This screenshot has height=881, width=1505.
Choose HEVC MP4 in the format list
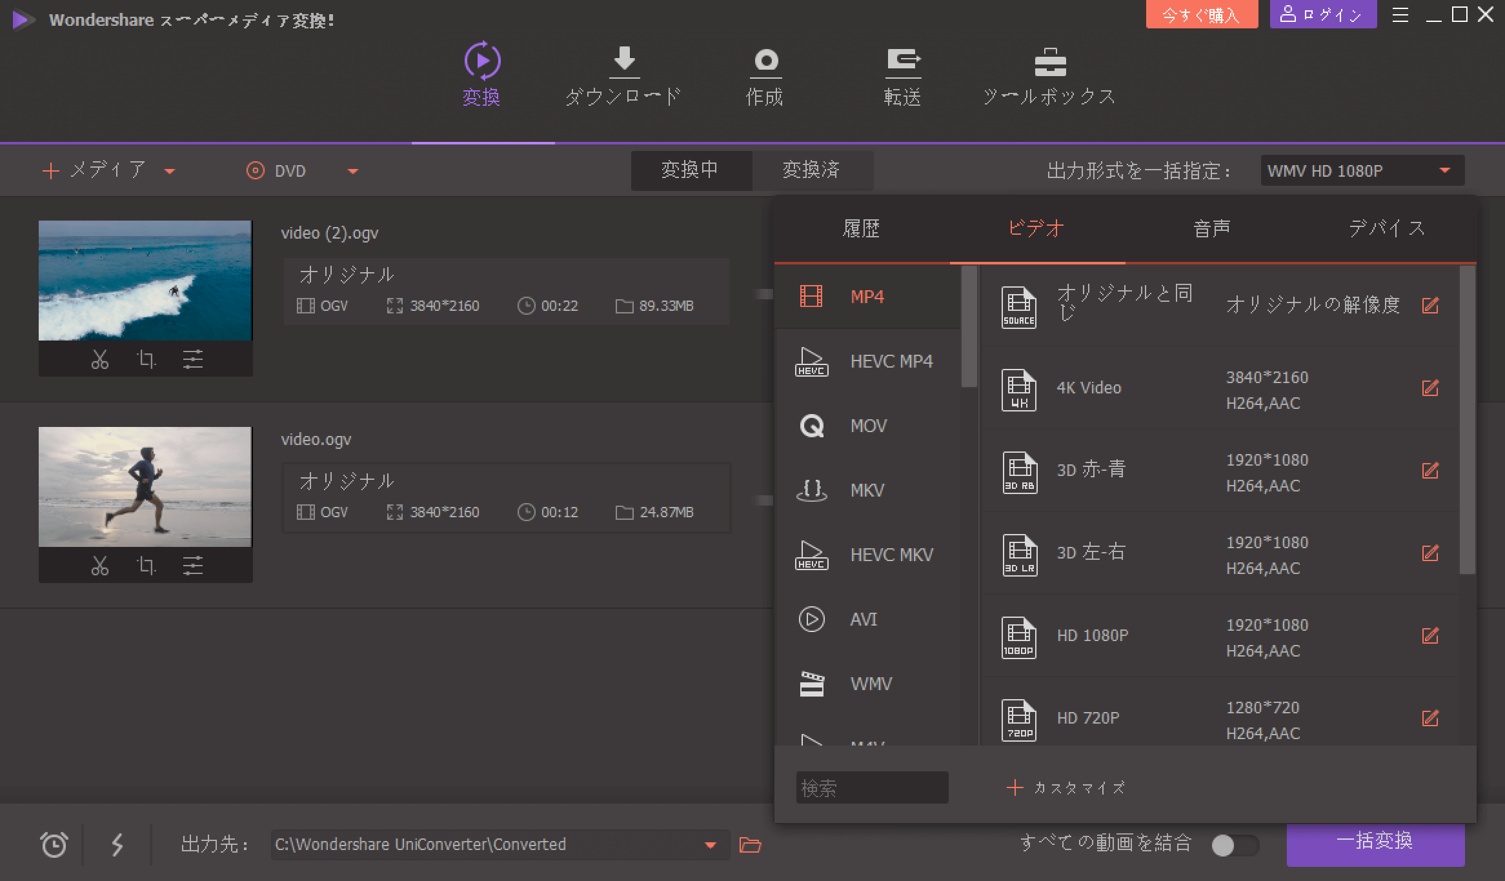(867, 361)
